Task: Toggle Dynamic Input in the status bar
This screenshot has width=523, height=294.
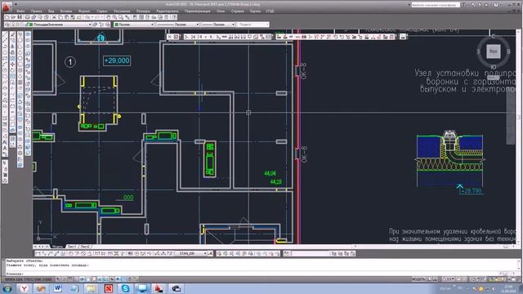Action: pyautogui.click(x=113, y=278)
